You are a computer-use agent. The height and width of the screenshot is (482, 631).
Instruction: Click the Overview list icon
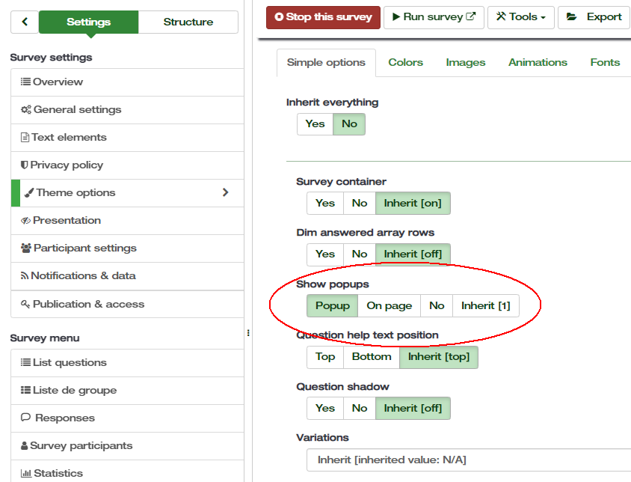click(25, 82)
